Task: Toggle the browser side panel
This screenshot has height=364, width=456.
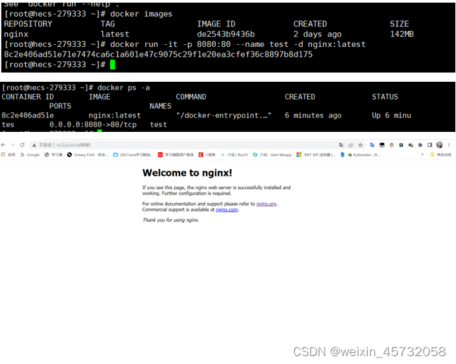Action: pyautogui.click(x=430, y=144)
